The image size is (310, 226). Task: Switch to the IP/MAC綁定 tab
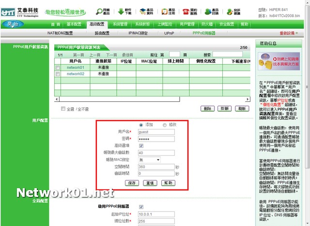(x=139, y=33)
